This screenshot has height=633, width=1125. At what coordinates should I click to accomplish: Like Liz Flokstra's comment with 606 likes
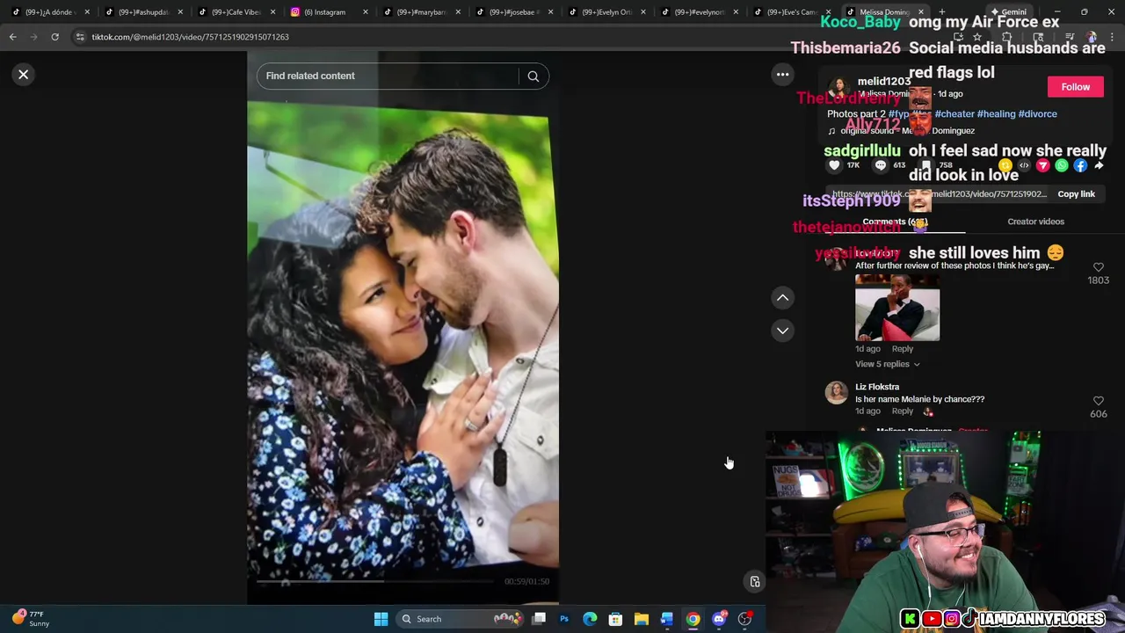point(1098,401)
